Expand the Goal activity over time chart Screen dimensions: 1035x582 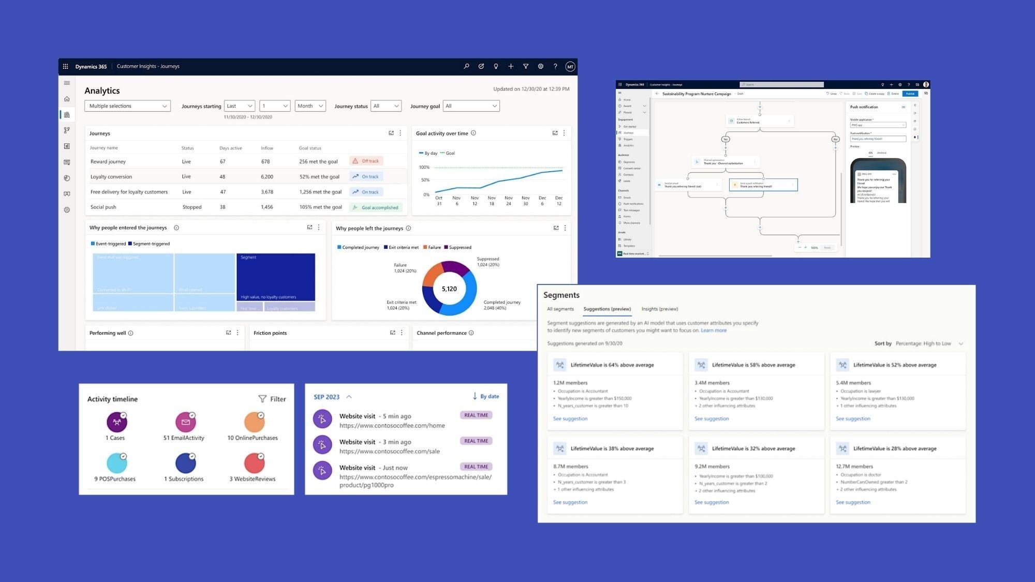(555, 133)
